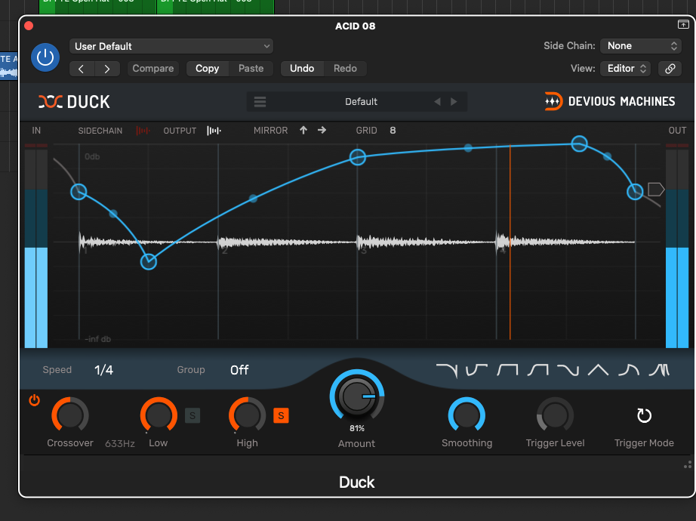Click the tension dot on the flat top segment

468,148
